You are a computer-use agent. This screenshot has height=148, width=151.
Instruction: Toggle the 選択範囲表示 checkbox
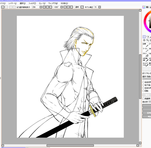point(18,7)
